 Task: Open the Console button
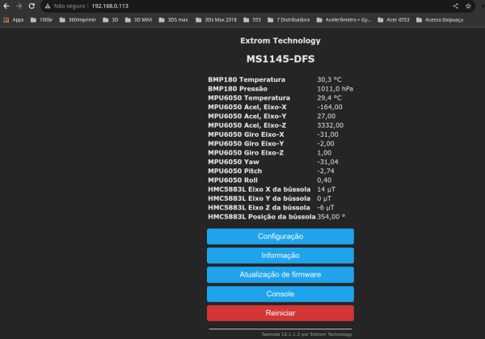pyautogui.click(x=280, y=294)
